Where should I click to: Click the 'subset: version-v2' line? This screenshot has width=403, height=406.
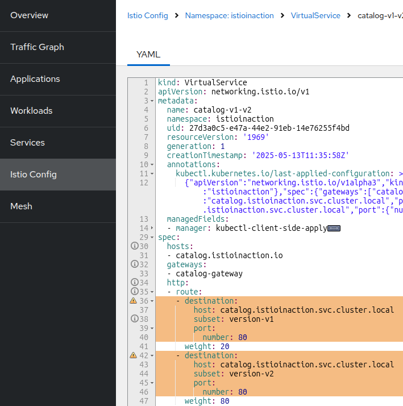pyautogui.click(x=234, y=374)
